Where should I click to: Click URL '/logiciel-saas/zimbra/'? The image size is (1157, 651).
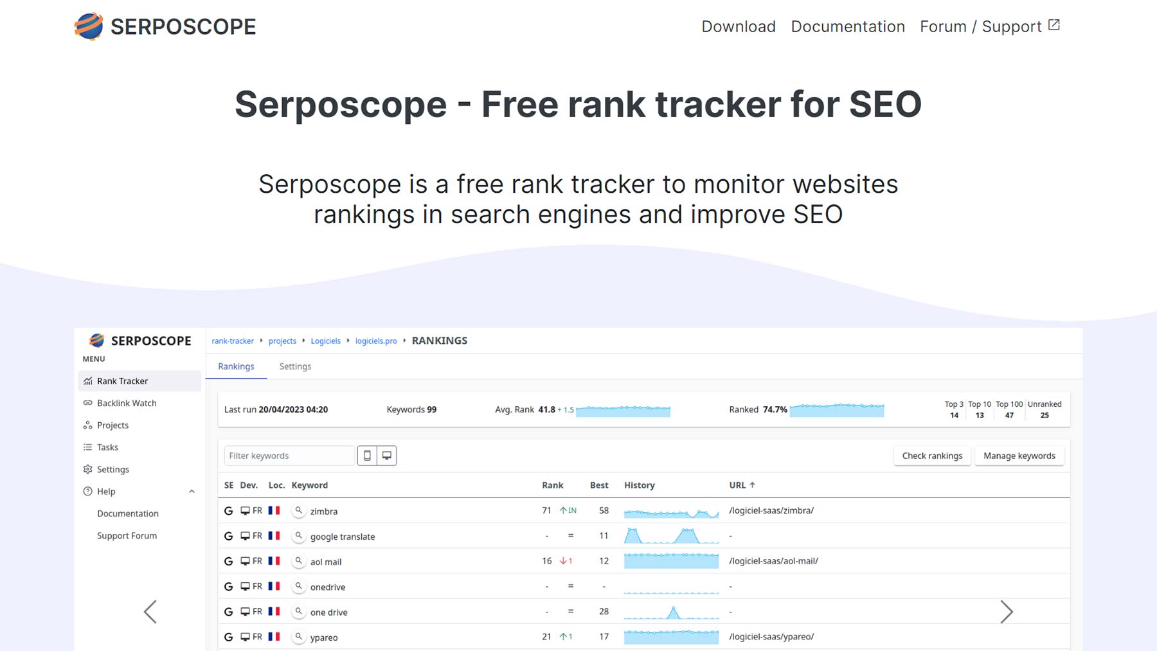(771, 510)
